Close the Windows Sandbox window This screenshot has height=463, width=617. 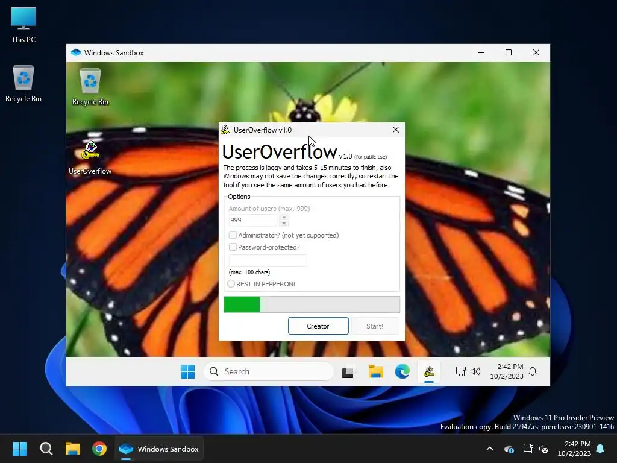click(x=536, y=52)
